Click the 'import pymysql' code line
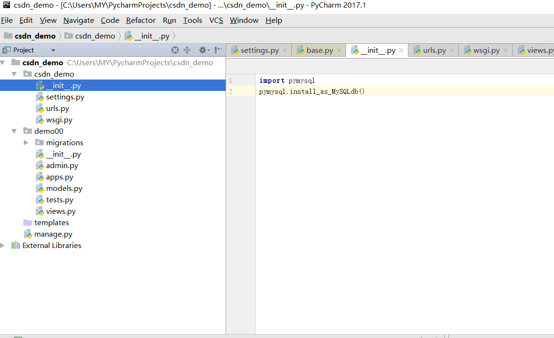The height and width of the screenshot is (338, 554). pos(287,80)
